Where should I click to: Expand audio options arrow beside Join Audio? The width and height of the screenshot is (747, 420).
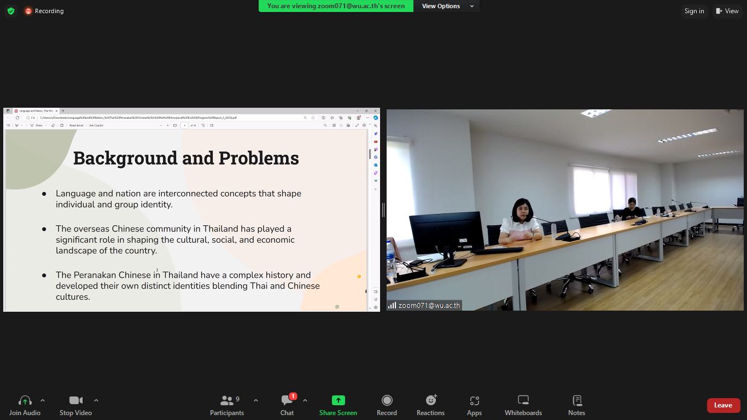[x=43, y=400]
